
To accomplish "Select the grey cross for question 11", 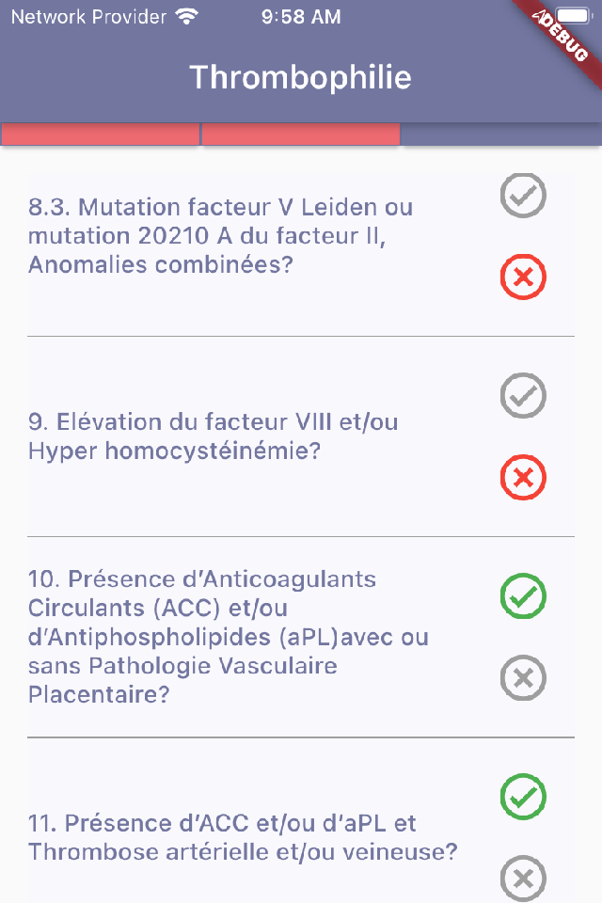I will coord(524,879).
